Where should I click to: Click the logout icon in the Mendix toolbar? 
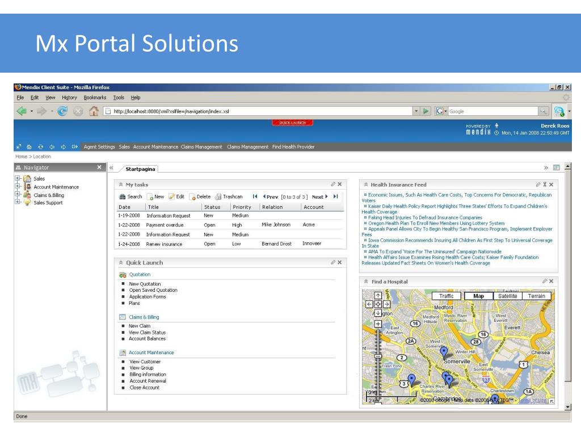[74, 147]
